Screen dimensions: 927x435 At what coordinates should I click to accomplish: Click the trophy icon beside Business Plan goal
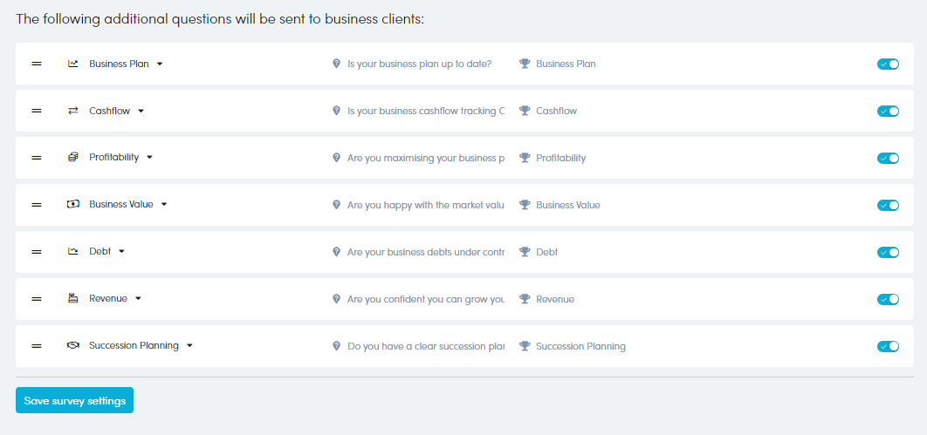[x=525, y=64]
